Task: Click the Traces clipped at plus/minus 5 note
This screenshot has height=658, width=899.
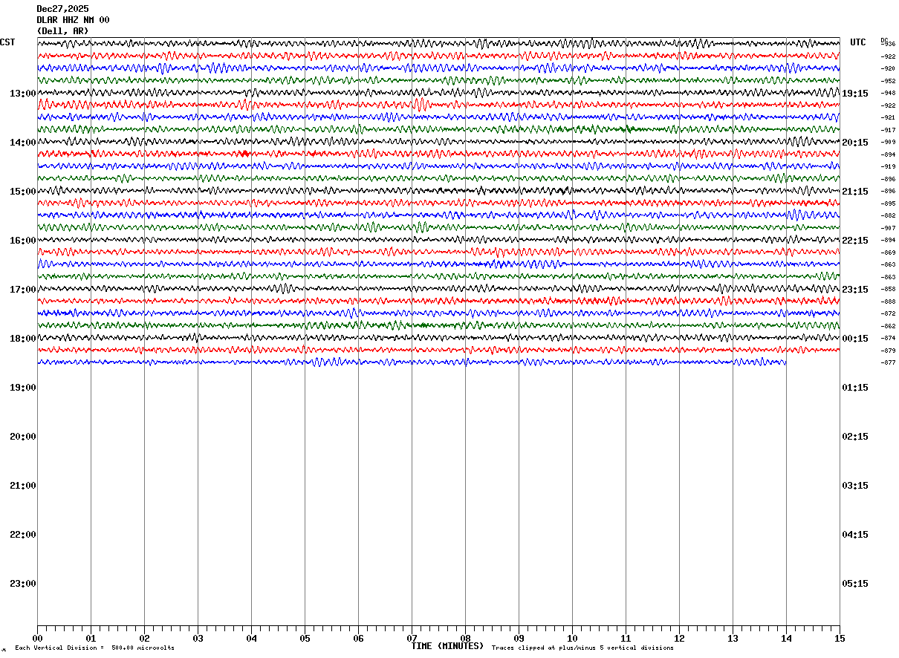Action: pos(582,648)
